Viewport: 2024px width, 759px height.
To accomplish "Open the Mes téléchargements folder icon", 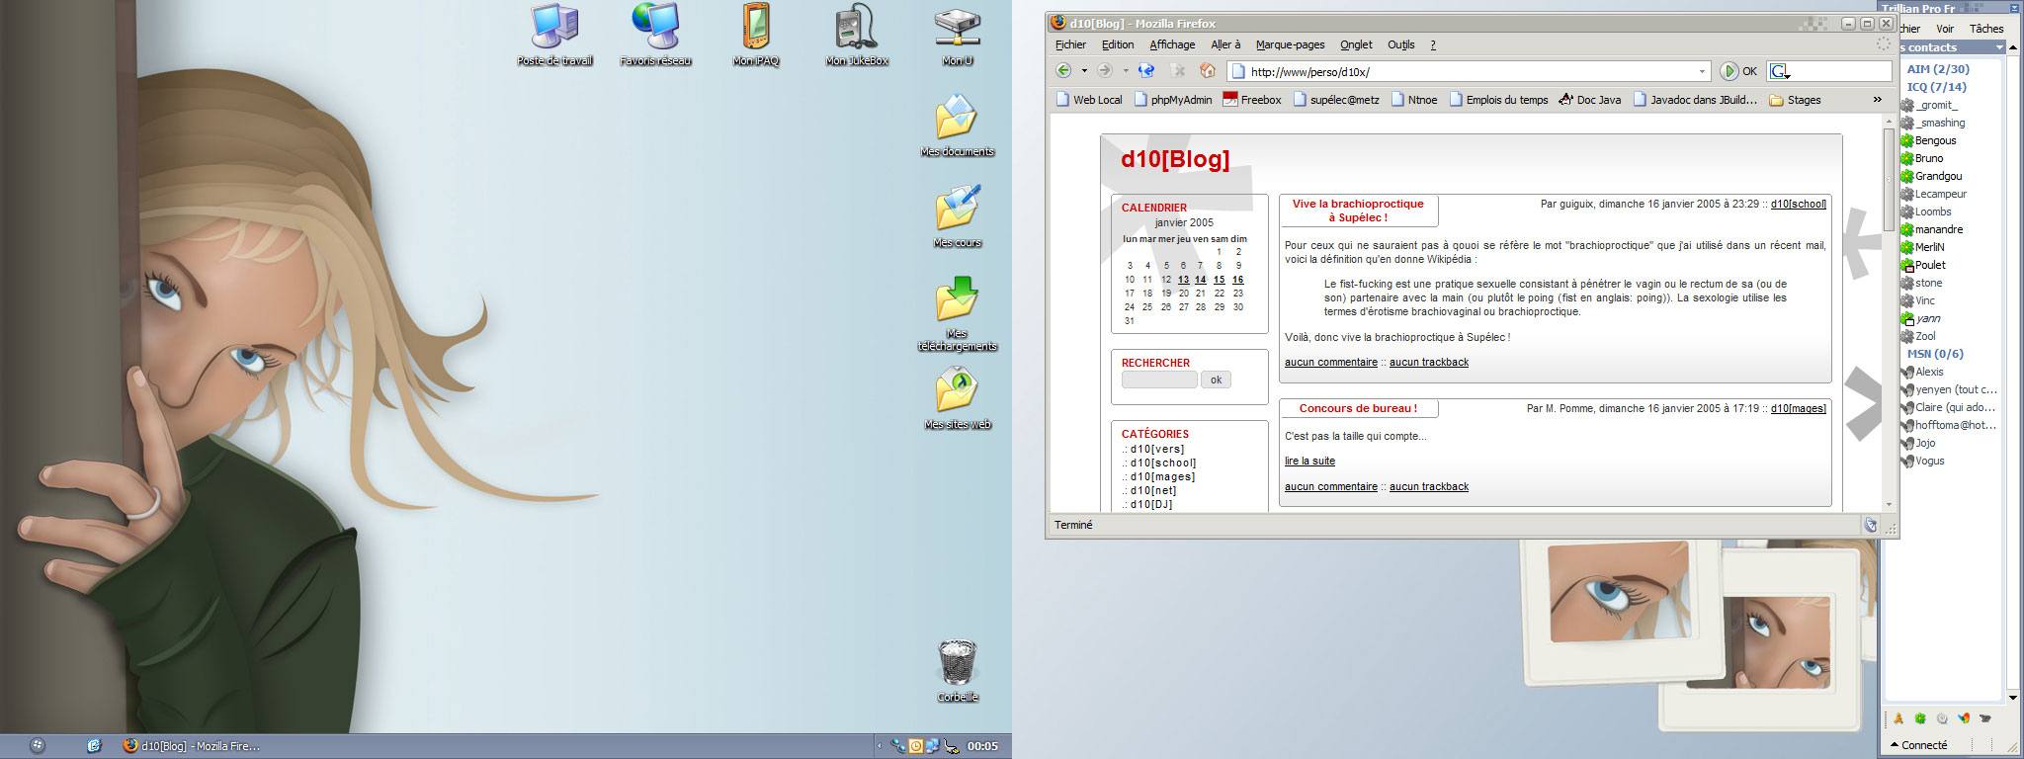I will click(x=957, y=313).
